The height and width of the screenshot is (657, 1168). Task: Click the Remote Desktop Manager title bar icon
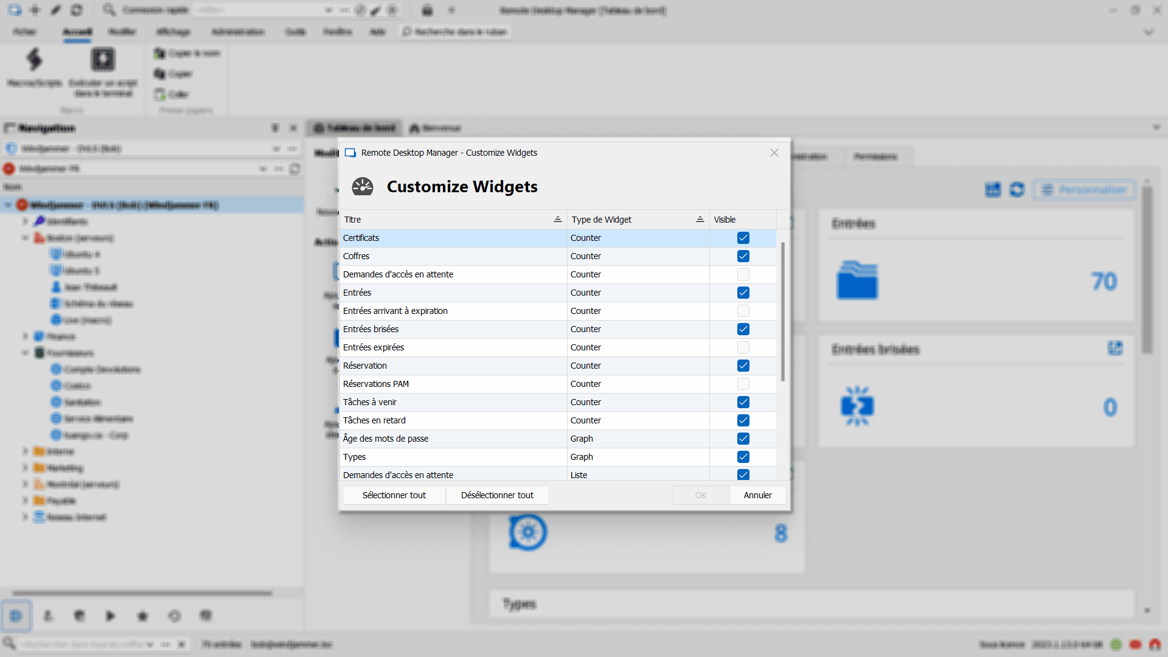coord(350,153)
